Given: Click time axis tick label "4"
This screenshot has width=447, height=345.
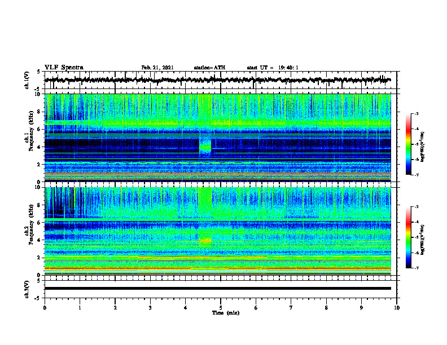Looking at the screenshot, I should point(186,308).
